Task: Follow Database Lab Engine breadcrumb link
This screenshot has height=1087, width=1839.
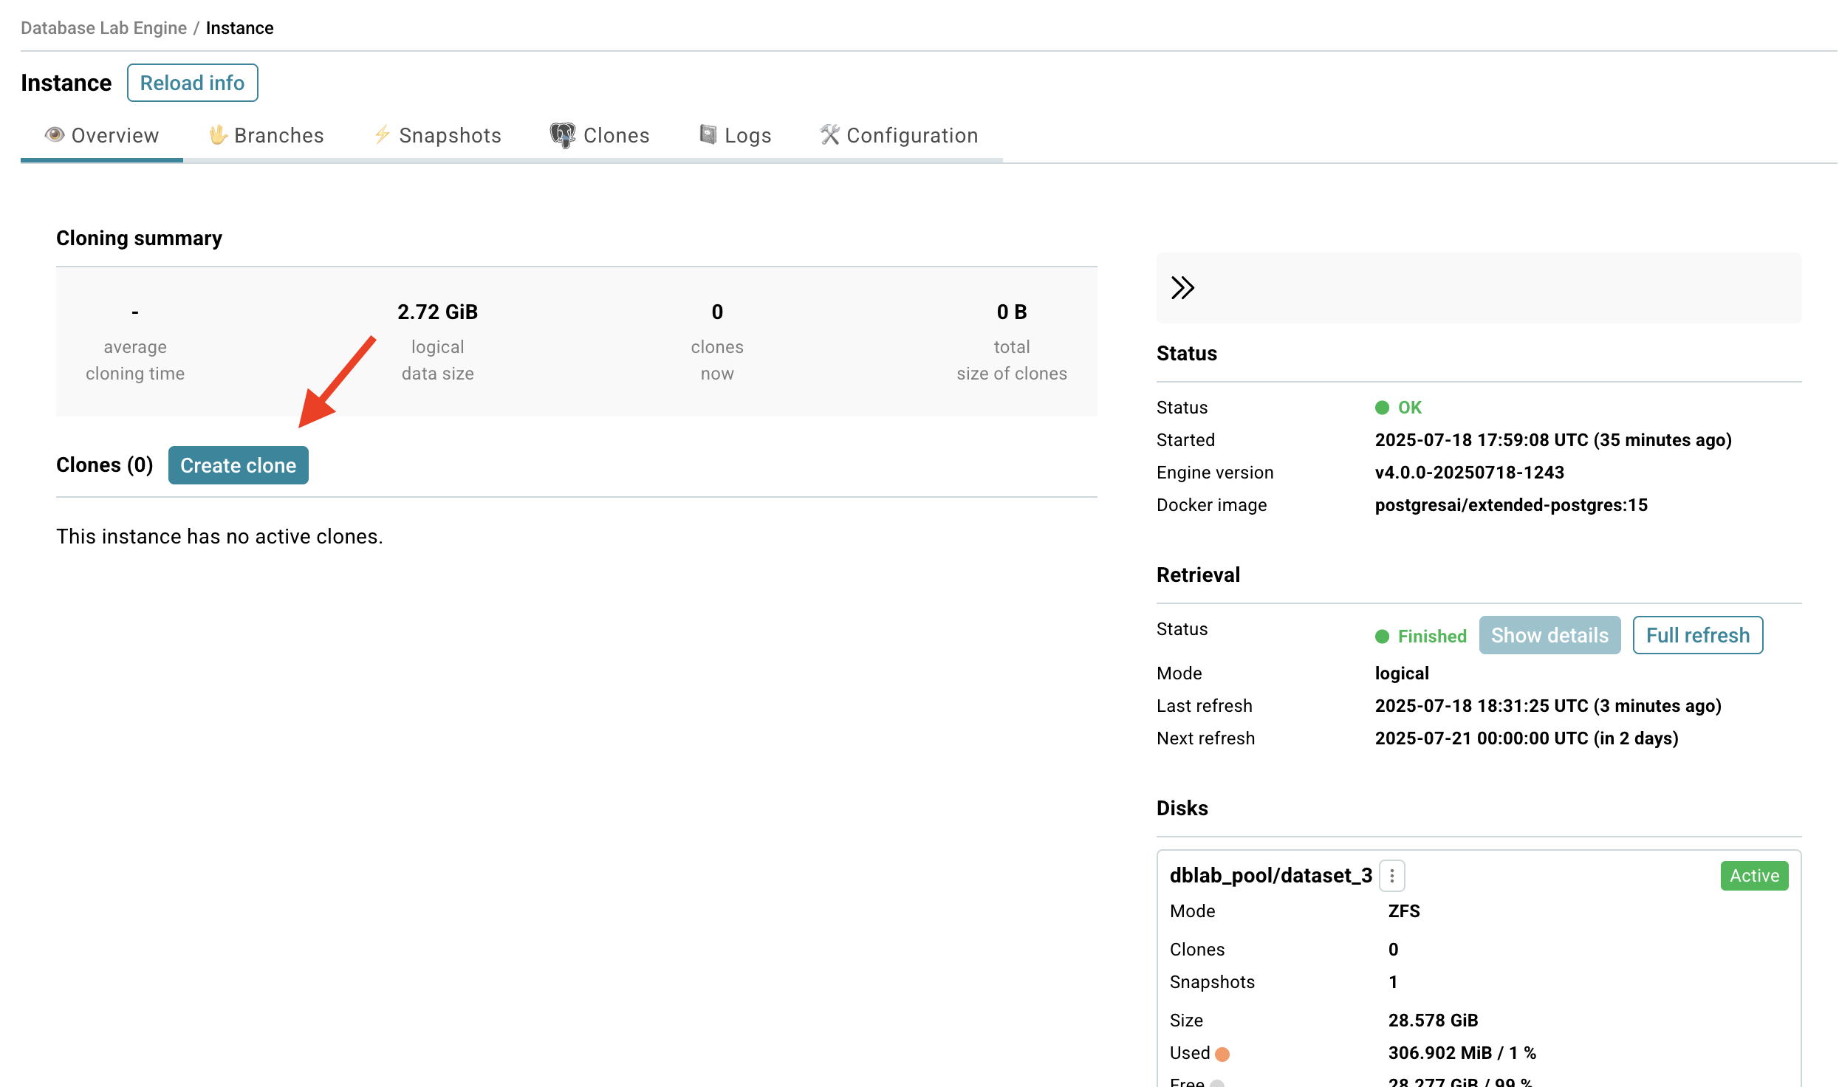Action: click(x=103, y=28)
